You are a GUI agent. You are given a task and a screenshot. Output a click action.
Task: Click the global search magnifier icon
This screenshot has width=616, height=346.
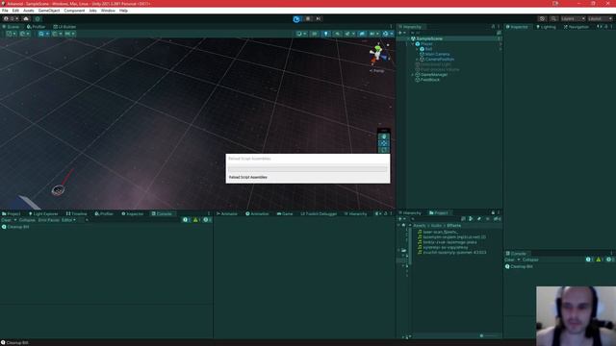pos(553,19)
